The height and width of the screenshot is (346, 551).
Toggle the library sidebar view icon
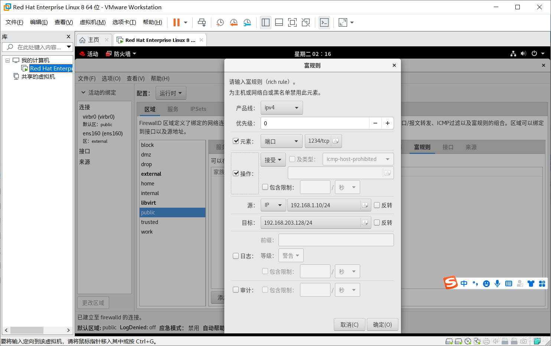(x=265, y=23)
